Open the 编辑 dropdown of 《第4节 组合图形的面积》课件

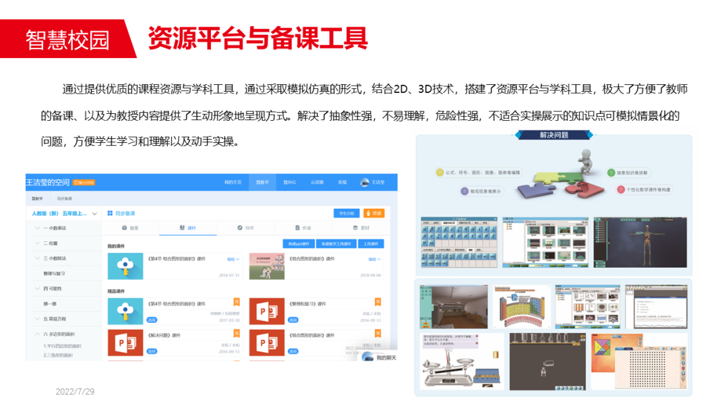click(x=233, y=260)
